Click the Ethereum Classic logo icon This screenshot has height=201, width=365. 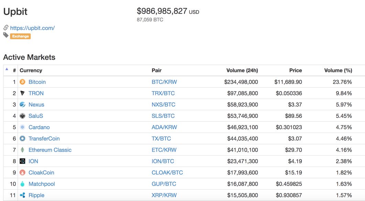coord(22,150)
